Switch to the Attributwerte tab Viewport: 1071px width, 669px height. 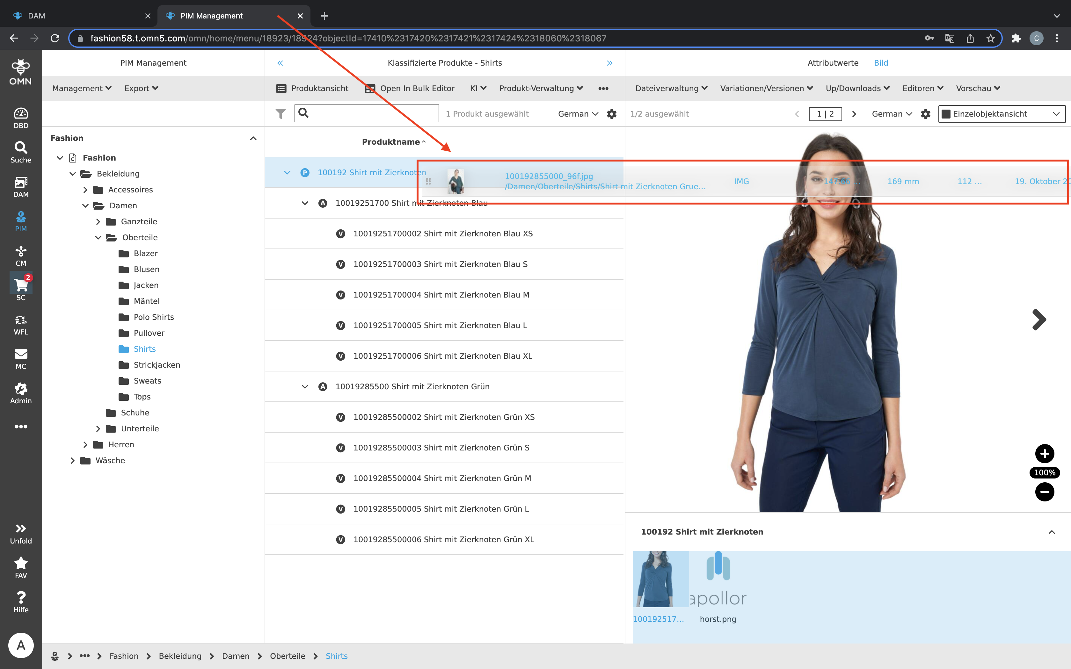coord(833,63)
